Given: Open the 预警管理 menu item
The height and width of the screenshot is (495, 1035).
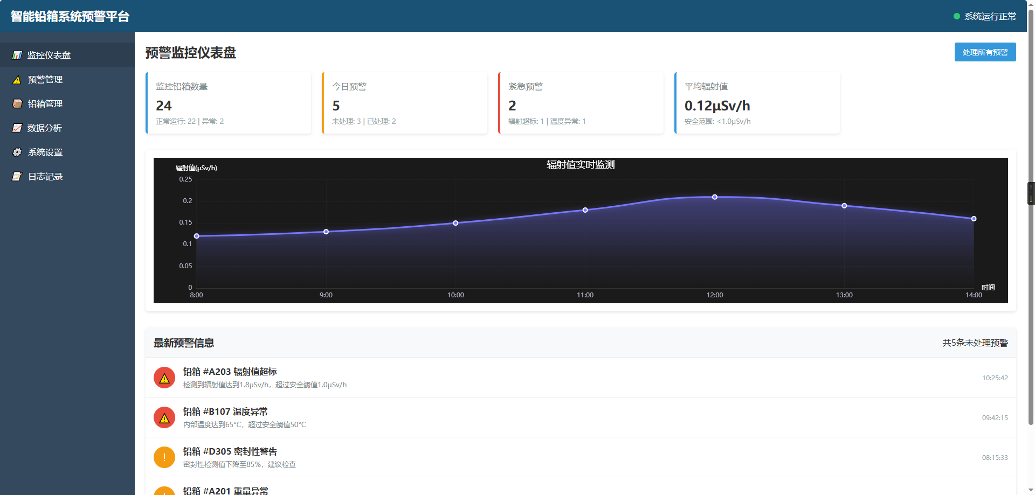Looking at the screenshot, I should coord(45,80).
